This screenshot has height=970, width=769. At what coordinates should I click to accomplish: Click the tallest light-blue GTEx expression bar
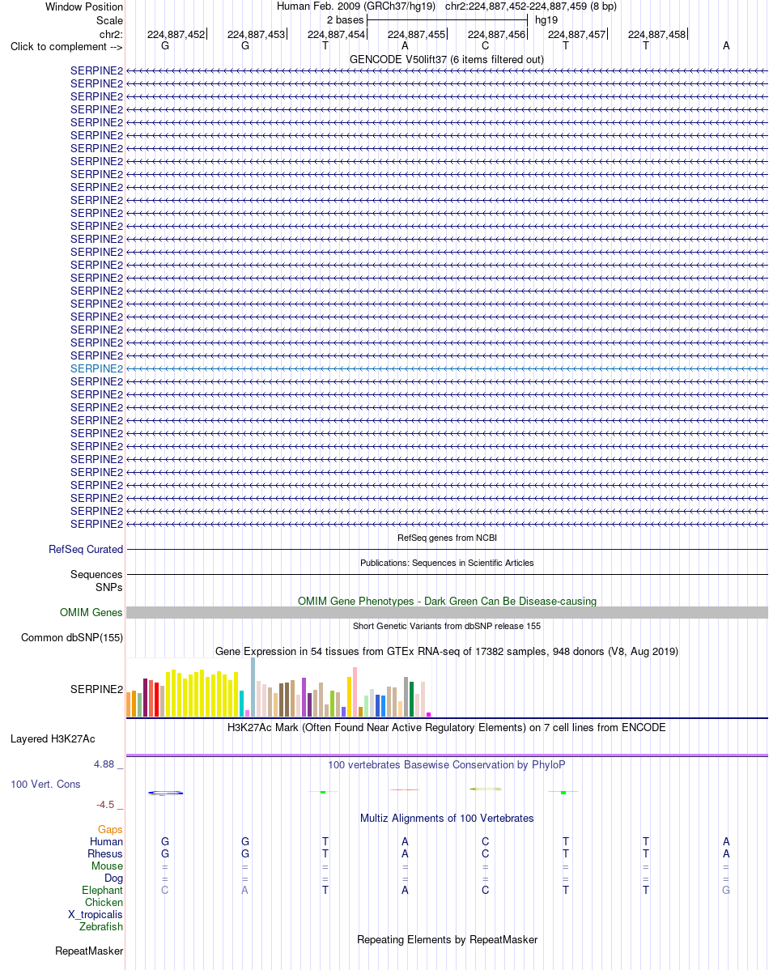253,687
